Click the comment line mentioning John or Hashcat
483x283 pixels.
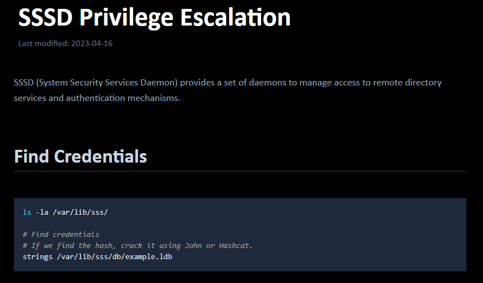click(138, 245)
